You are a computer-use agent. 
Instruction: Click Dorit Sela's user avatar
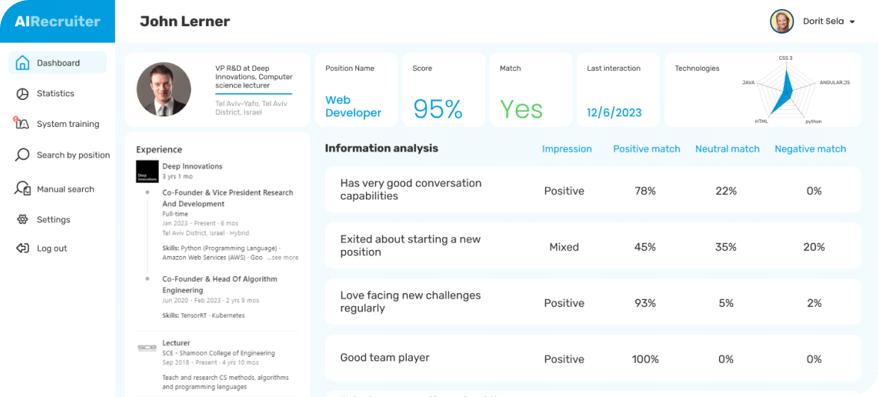click(x=782, y=22)
